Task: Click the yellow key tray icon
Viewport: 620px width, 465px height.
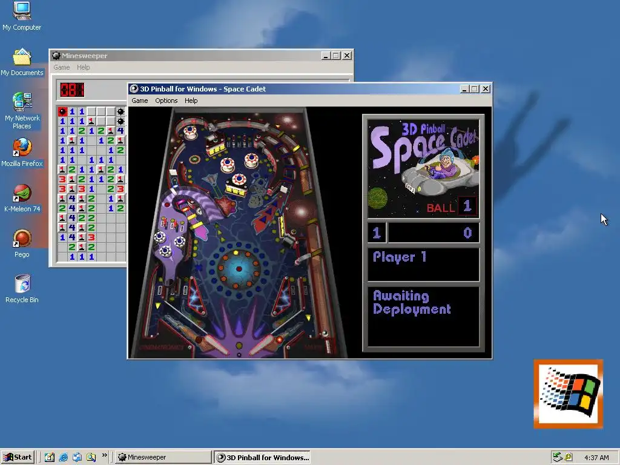Action: pyautogui.click(x=568, y=457)
